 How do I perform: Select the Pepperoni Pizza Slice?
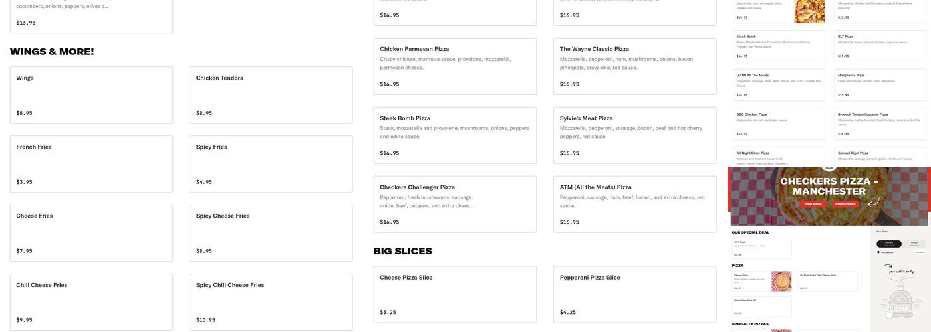[634, 294]
